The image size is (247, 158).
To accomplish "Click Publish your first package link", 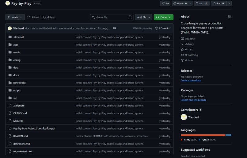I will (193, 100).
